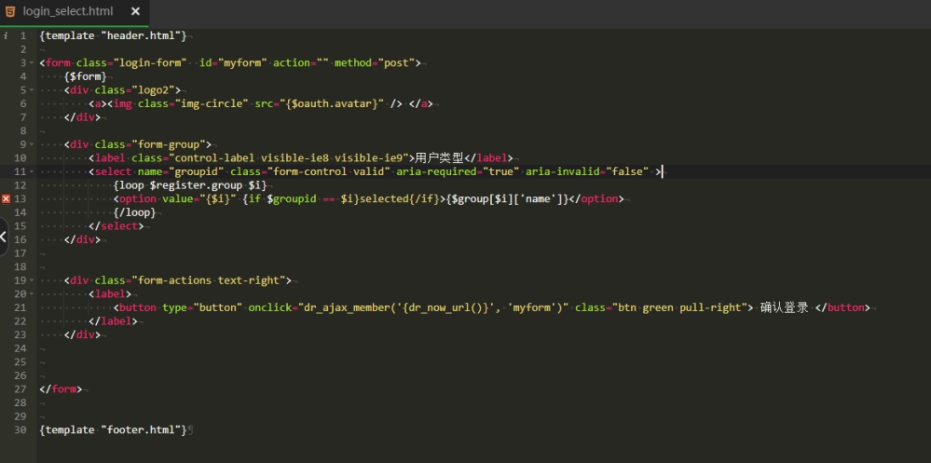The width and height of the screenshot is (931, 463).
Task: Click the HTML5 file icon on the tab
Action: (x=10, y=11)
